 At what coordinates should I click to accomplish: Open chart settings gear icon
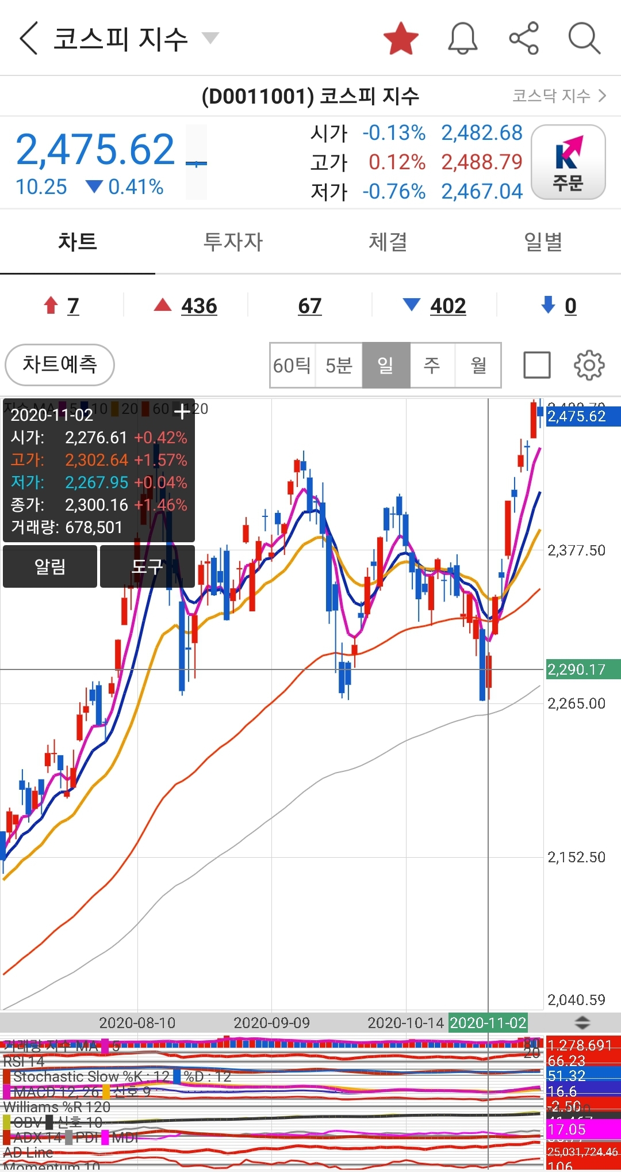(x=589, y=365)
